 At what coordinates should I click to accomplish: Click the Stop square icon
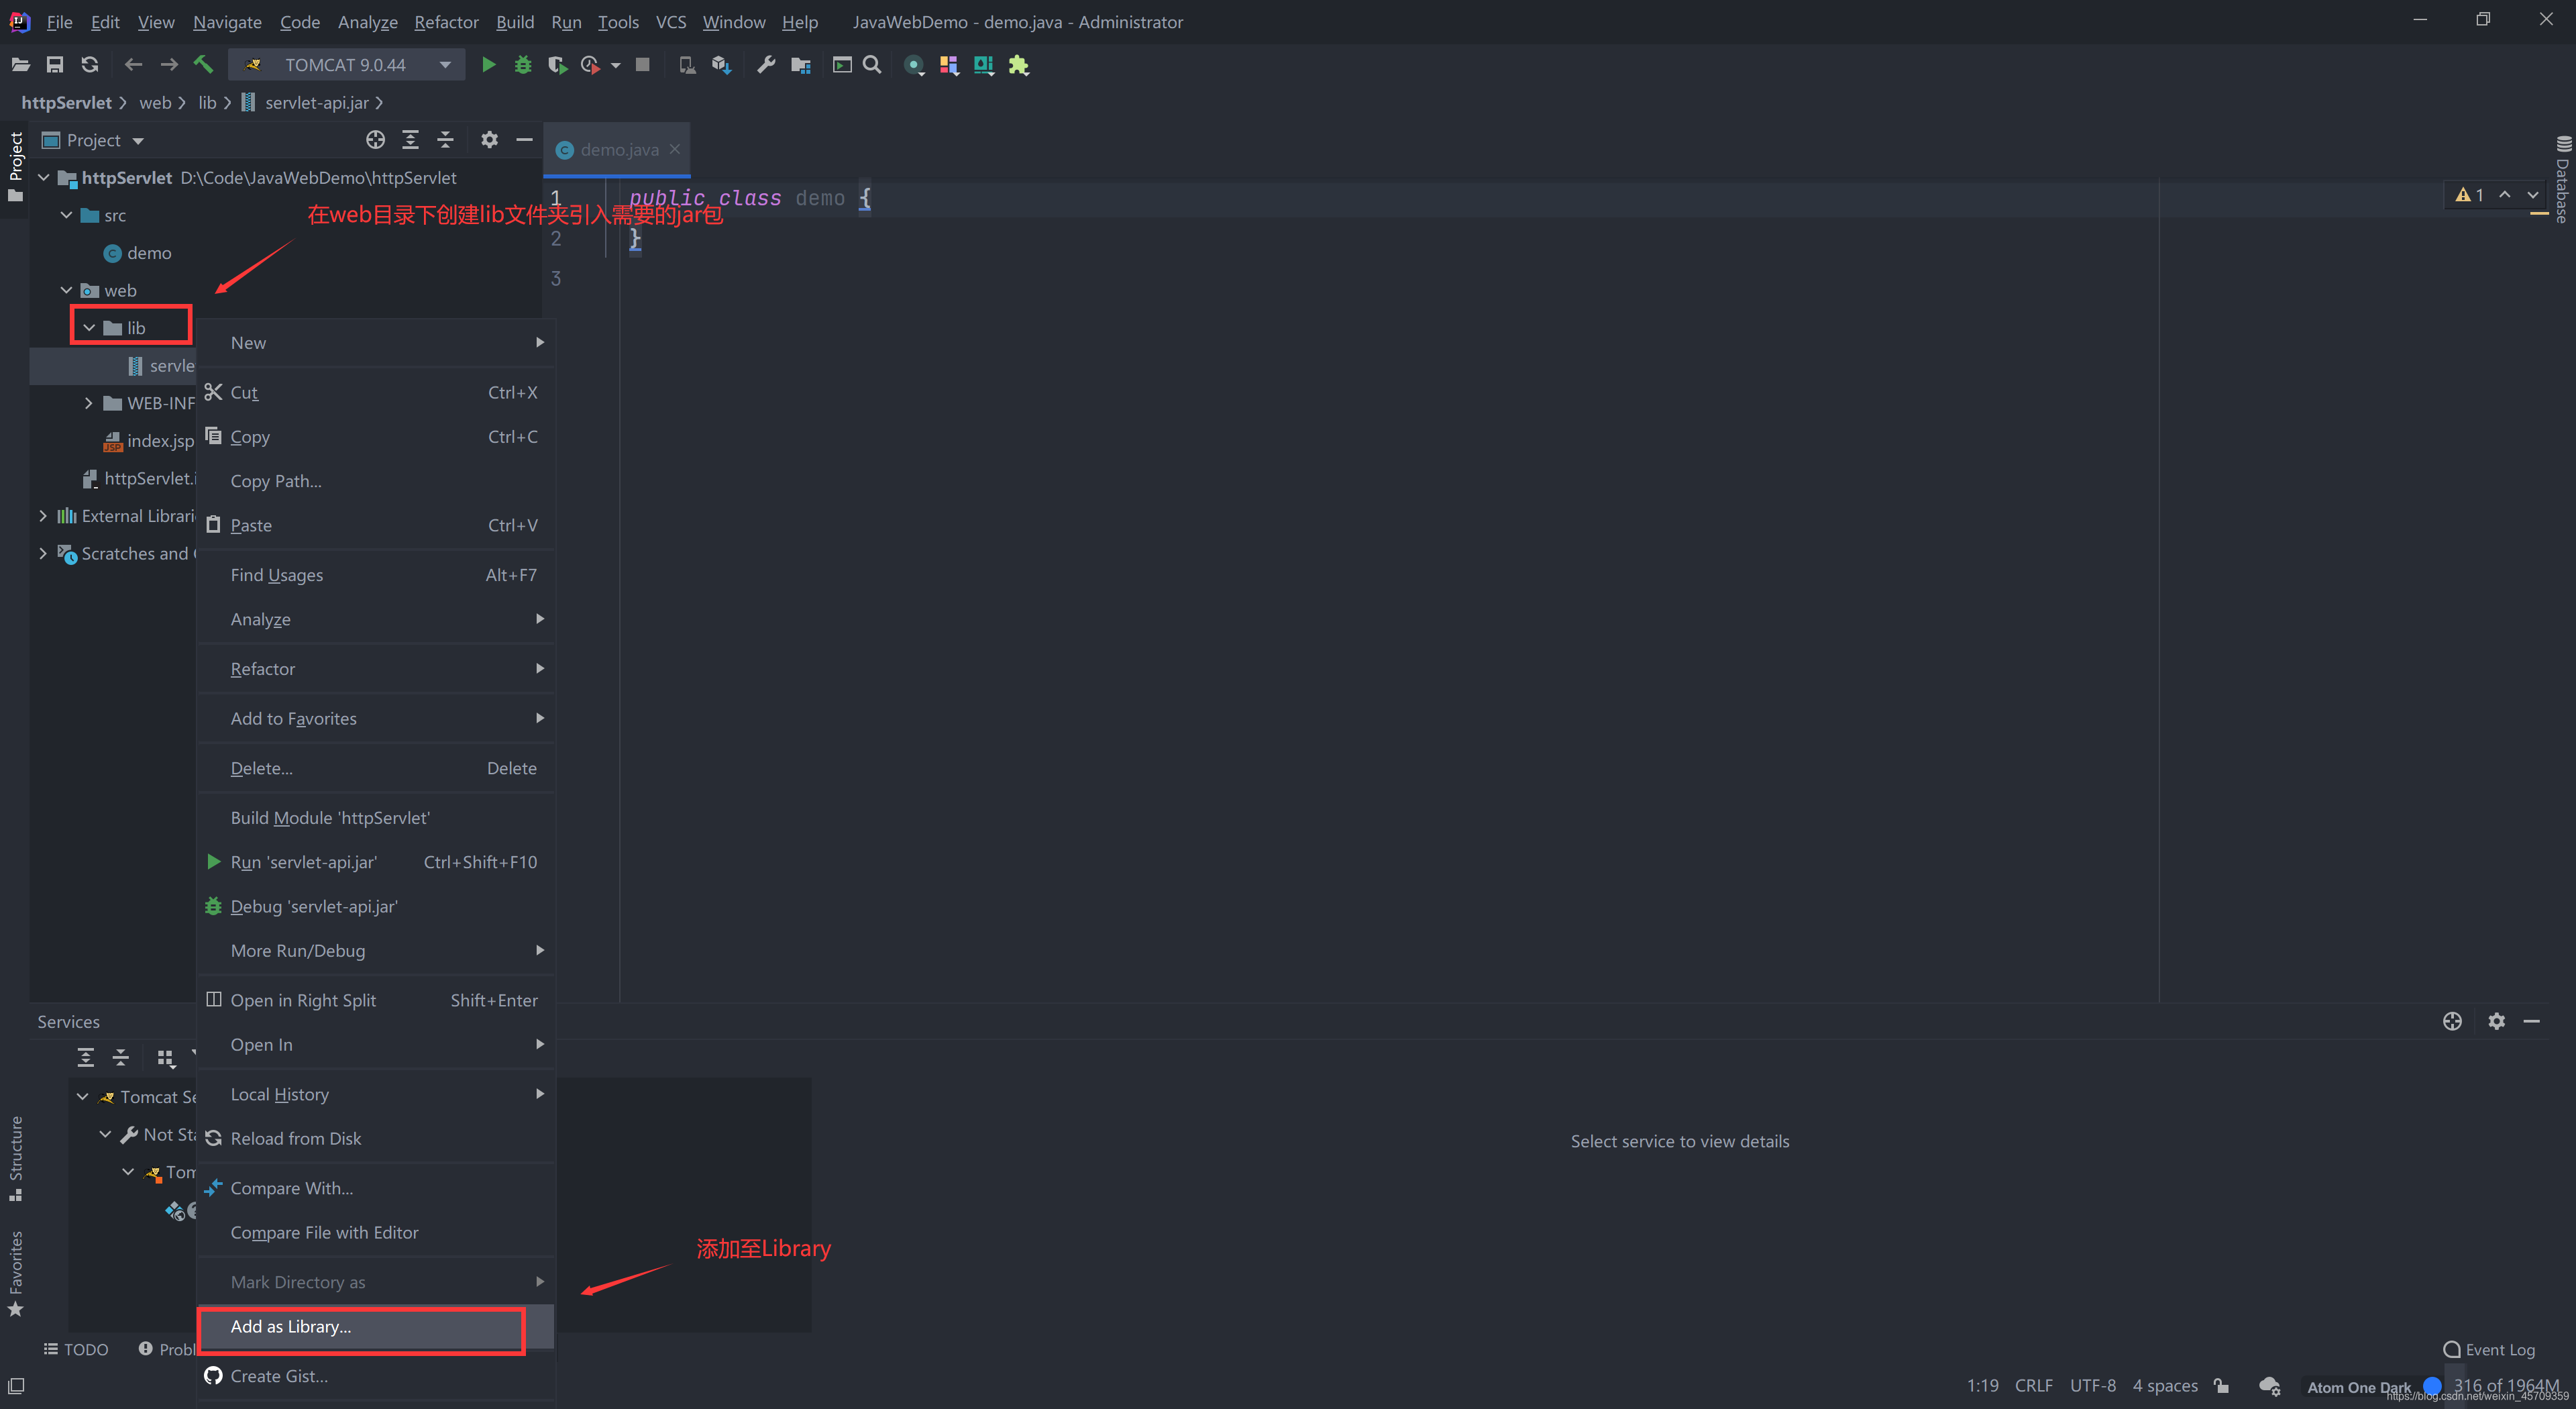(643, 65)
